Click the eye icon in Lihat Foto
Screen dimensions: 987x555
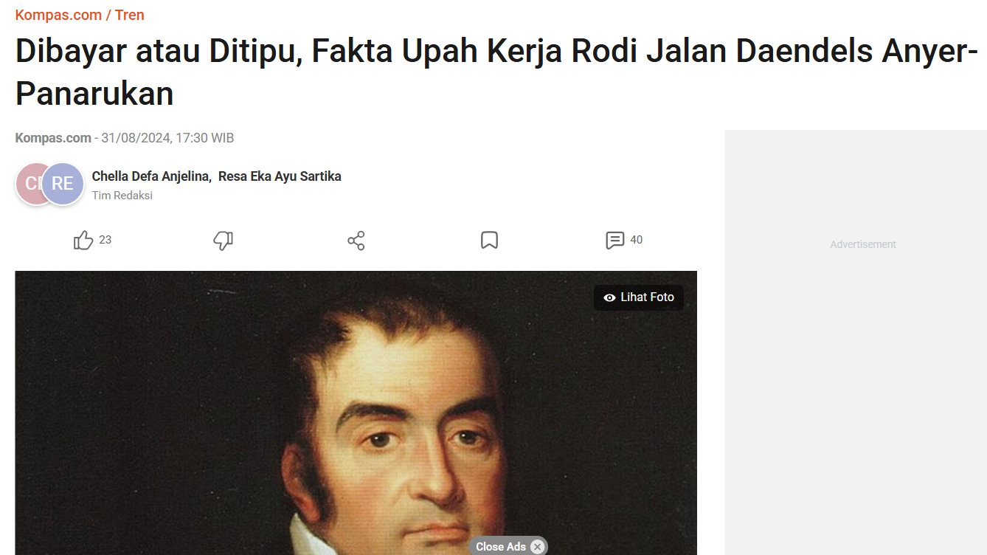pyautogui.click(x=609, y=297)
